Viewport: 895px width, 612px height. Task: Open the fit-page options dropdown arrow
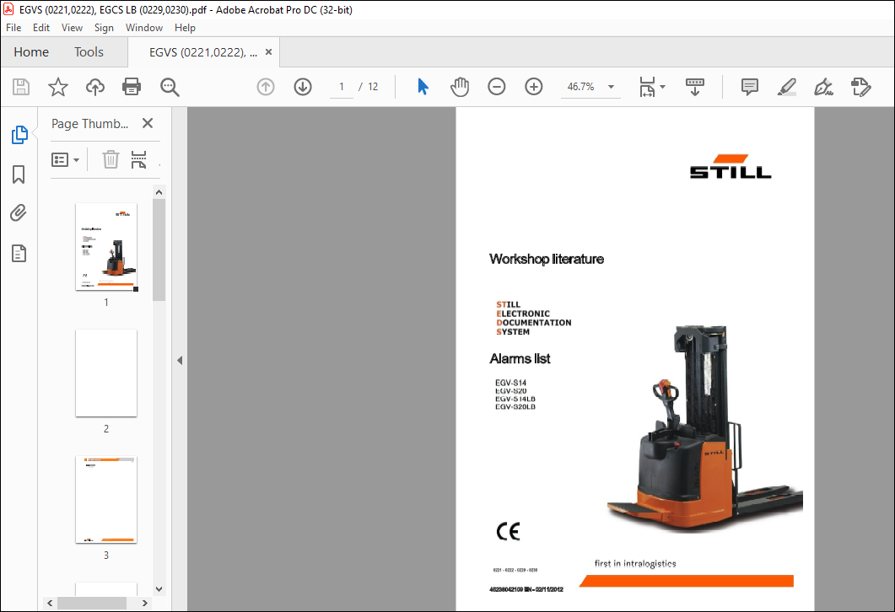[663, 87]
